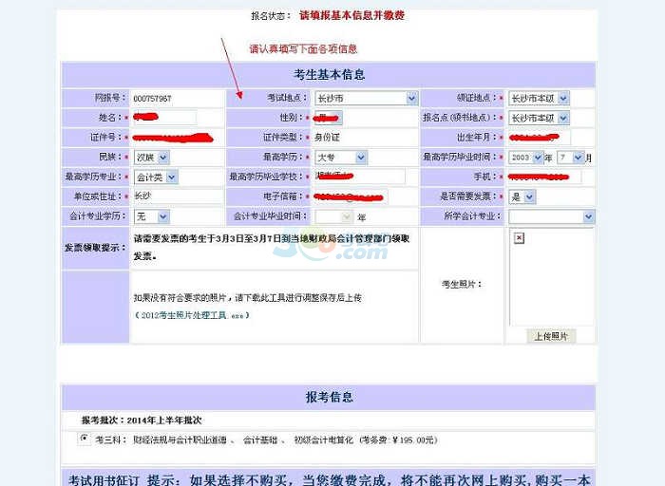Select the 民族 dropdown showing 汉族
This screenshot has width=665, height=486.
coord(150,157)
